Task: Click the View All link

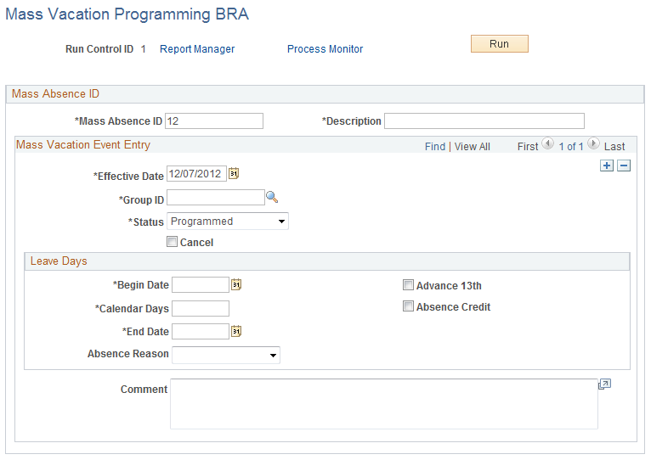Action: [x=472, y=147]
